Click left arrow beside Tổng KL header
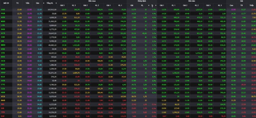256x118 pixels. tap(44, 3)
